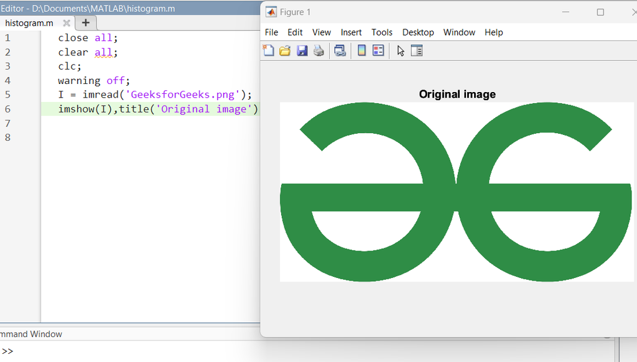Expand the Tools menu
Viewport: 637px width, 362px height.
(x=382, y=32)
